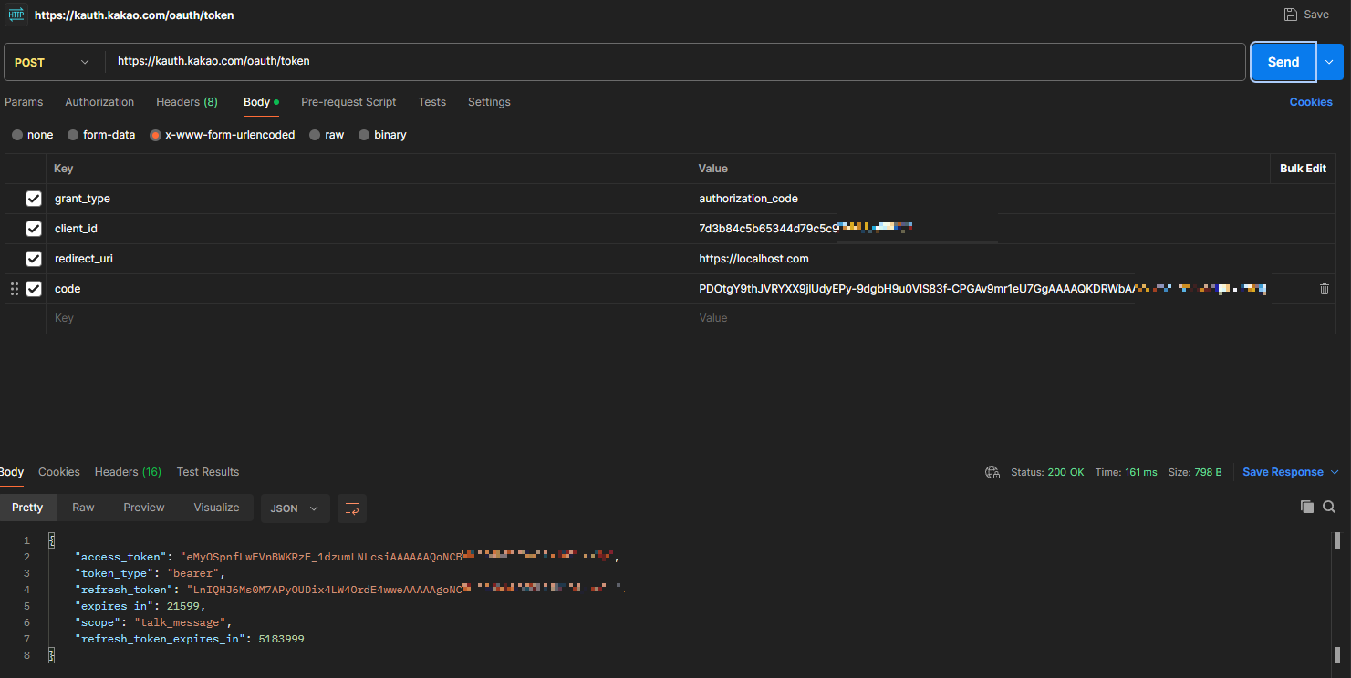Open the Tests tab

point(432,102)
